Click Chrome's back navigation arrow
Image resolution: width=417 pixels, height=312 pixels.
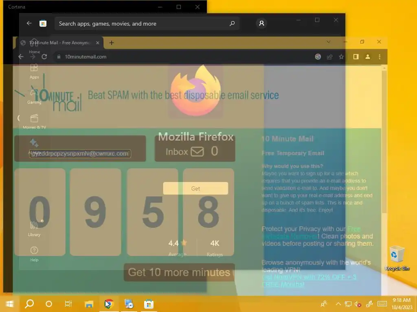pyautogui.click(x=21, y=56)
